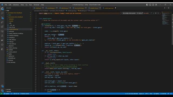Open reward_model.py in the Explorer
173x97 pixels.
pos(14,36)
